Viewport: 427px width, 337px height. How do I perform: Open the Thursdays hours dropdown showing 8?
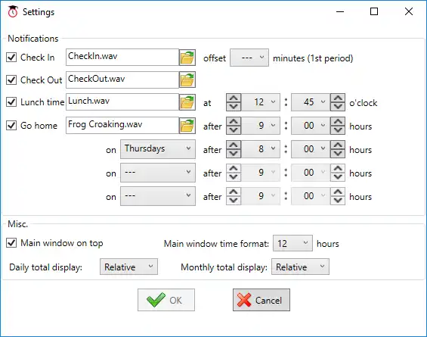click(x=261, y=149)
